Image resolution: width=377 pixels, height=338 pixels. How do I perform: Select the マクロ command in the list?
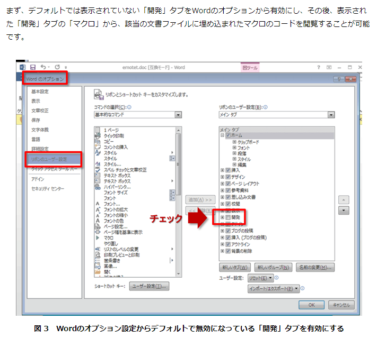[109, 238]
